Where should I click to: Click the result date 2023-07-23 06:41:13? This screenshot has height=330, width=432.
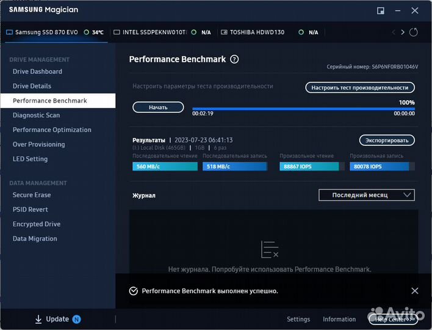coord(204,140)
